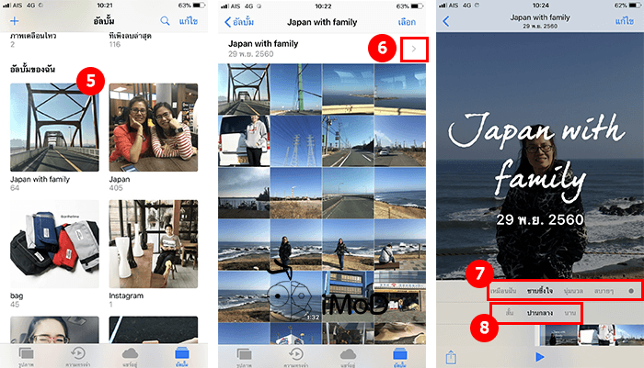
Task: Choose นาน (long) duration
Action: tap(569, 313)
